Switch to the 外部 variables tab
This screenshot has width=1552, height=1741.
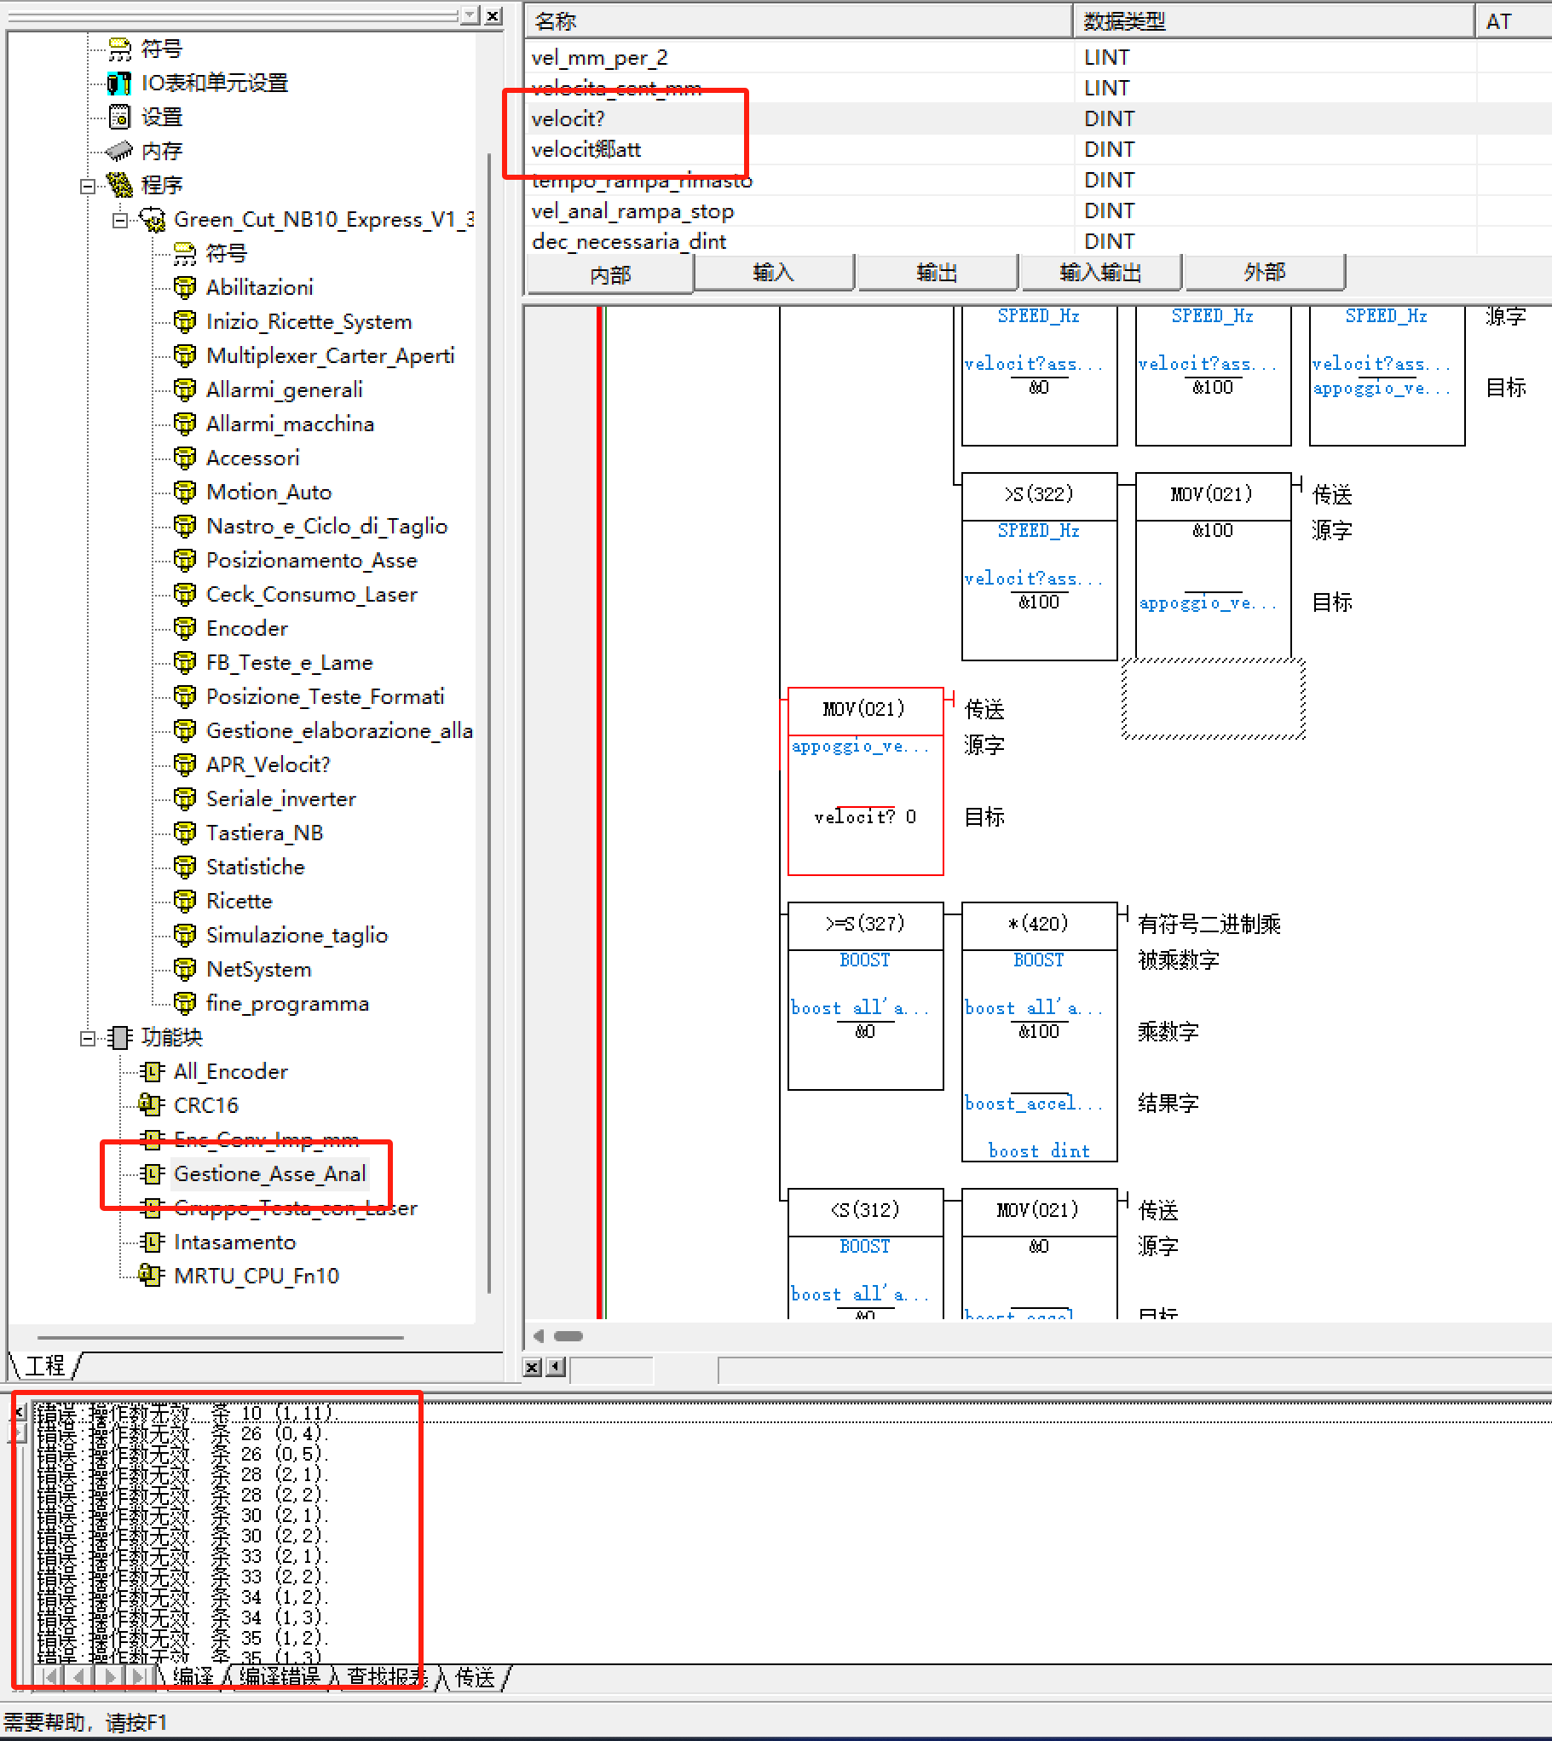pyautogui.click(x=1263, y=273)
